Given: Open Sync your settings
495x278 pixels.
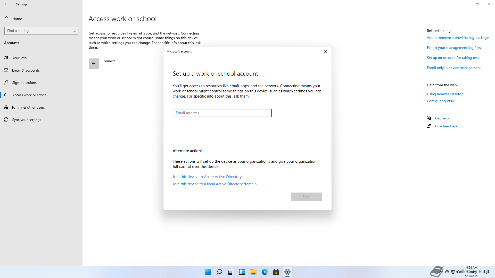Looking at the screenshot, I should coord(41,120).
